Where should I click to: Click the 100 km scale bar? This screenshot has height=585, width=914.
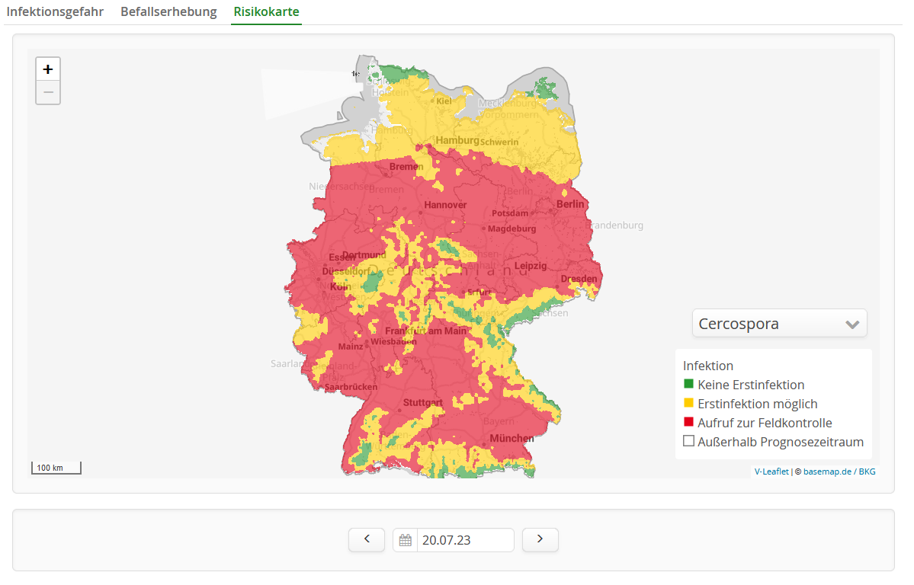56,467
